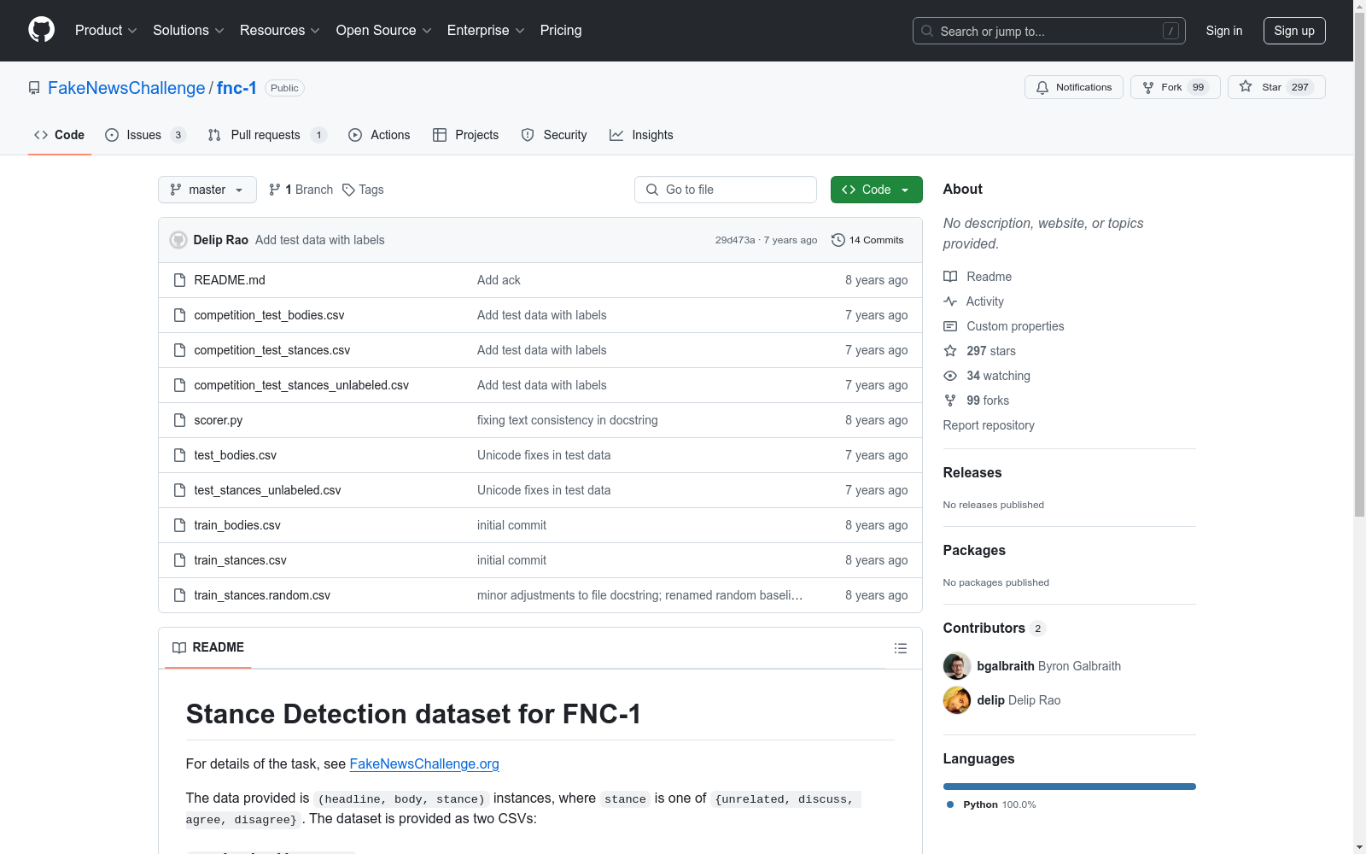Open the FakeNewsChallenge organization link
This screenshot has width=1366, height=854.
(x=126, y=88)
